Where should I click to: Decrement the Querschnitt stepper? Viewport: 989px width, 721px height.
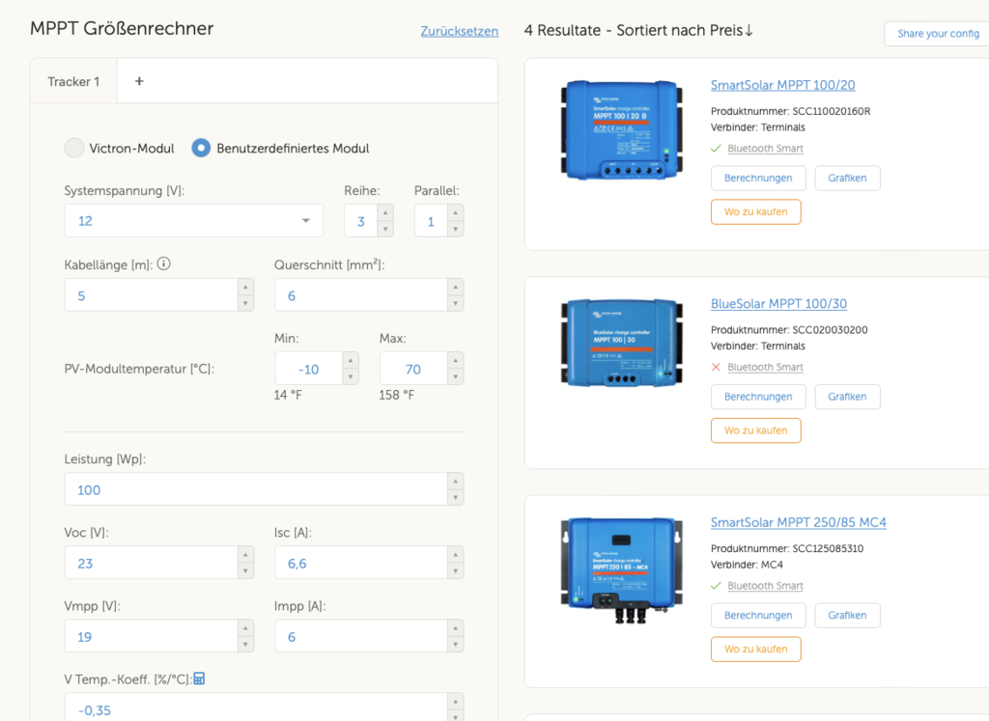tap(456, 303)
